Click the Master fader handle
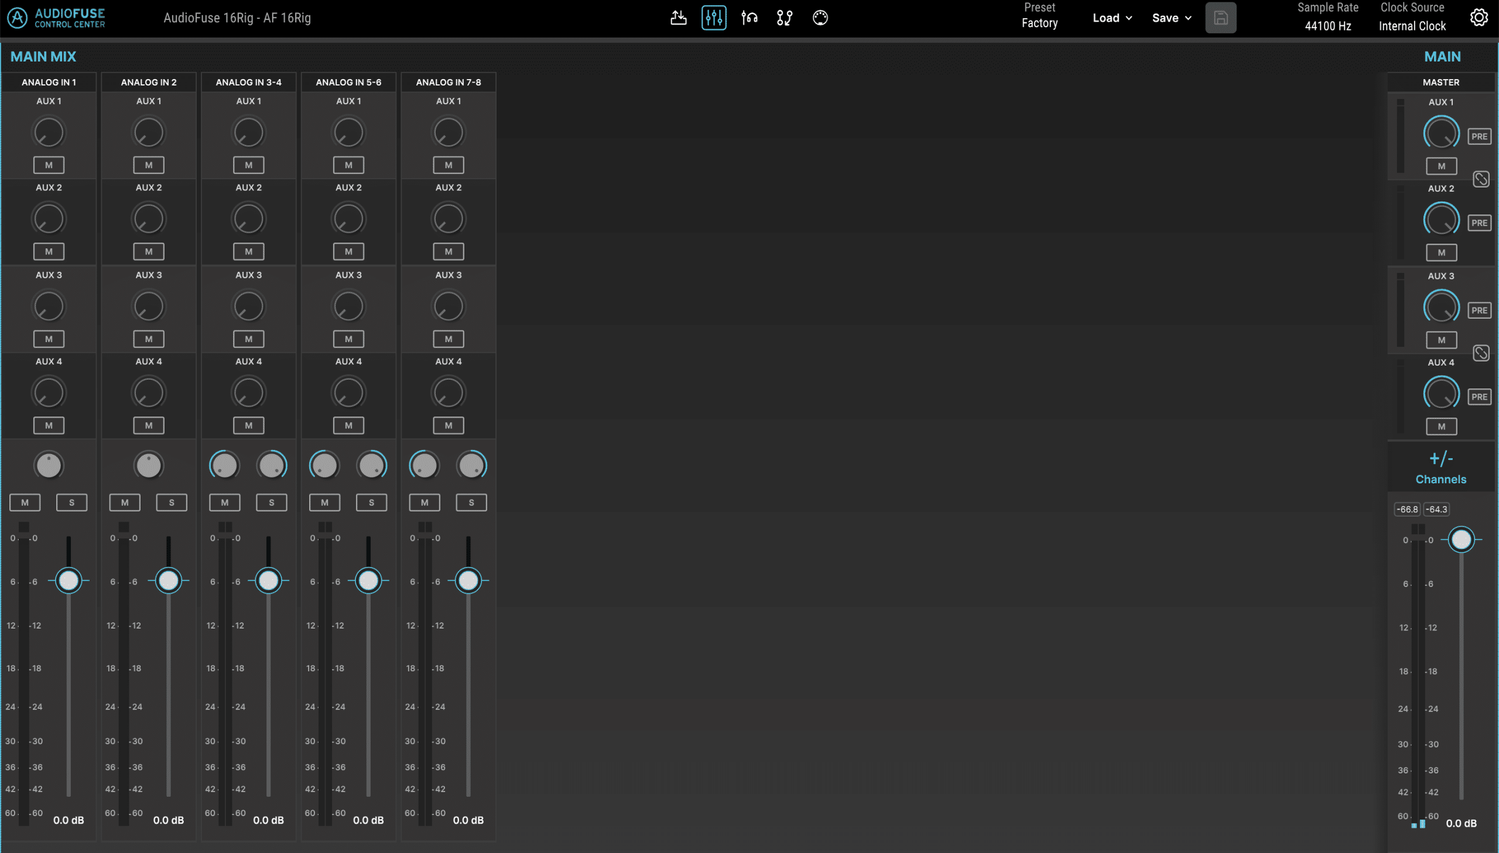 click(1461, 540)
